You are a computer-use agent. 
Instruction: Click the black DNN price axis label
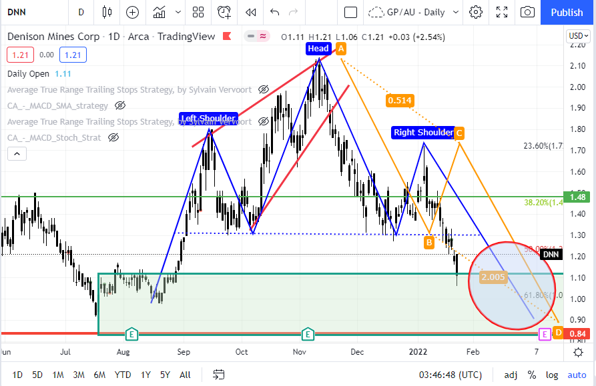pos(551,254)
